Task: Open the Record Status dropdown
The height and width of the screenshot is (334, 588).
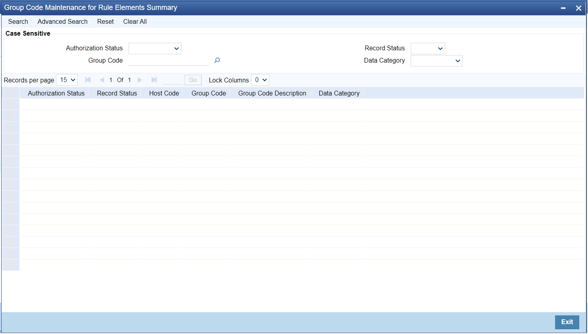Action: pyautogui.click(x=428, y=48)
